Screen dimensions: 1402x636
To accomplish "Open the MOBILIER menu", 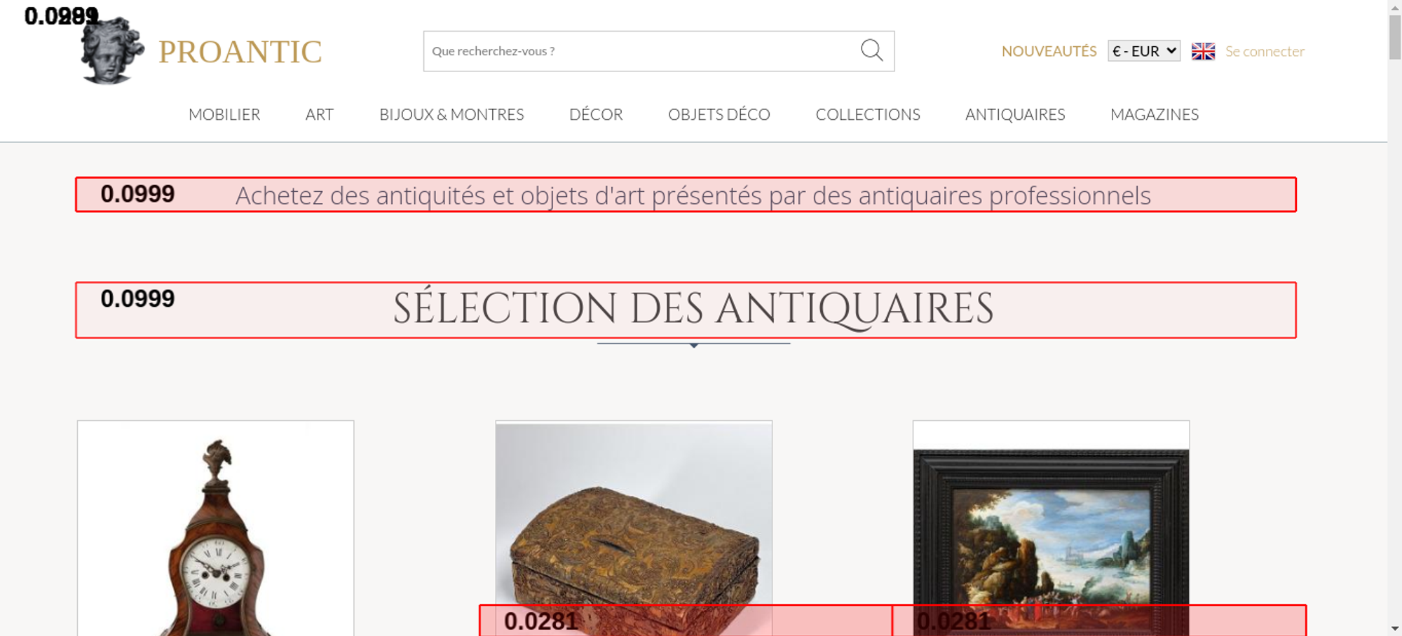I will point(224,114).
